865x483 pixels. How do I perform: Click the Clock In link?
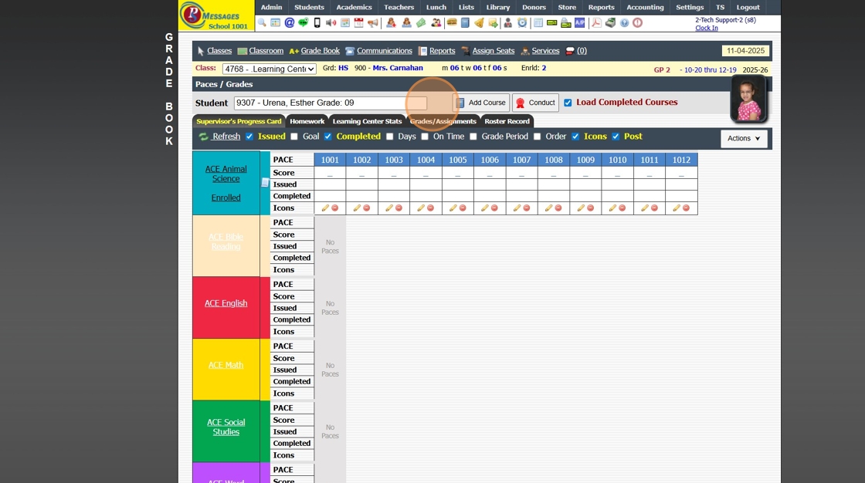coord(707,28)
